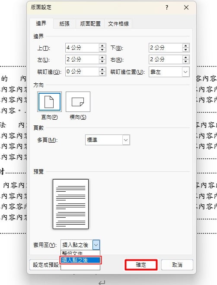Select the portrait 直向 orientation icon
This screenshot has height=285, width=217.
pos(49,102)
